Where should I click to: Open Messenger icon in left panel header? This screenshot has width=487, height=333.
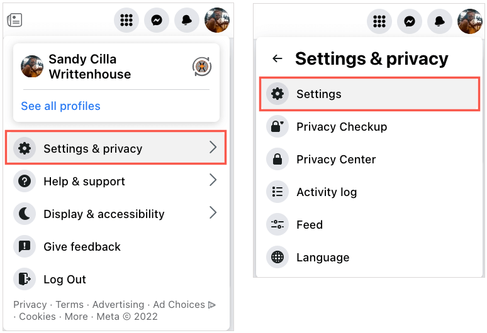[157, 21]
